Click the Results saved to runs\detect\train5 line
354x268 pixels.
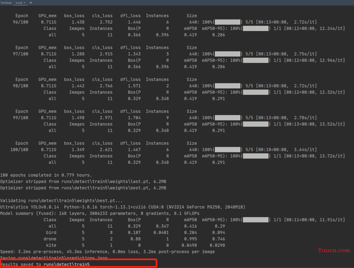[45, 264]
